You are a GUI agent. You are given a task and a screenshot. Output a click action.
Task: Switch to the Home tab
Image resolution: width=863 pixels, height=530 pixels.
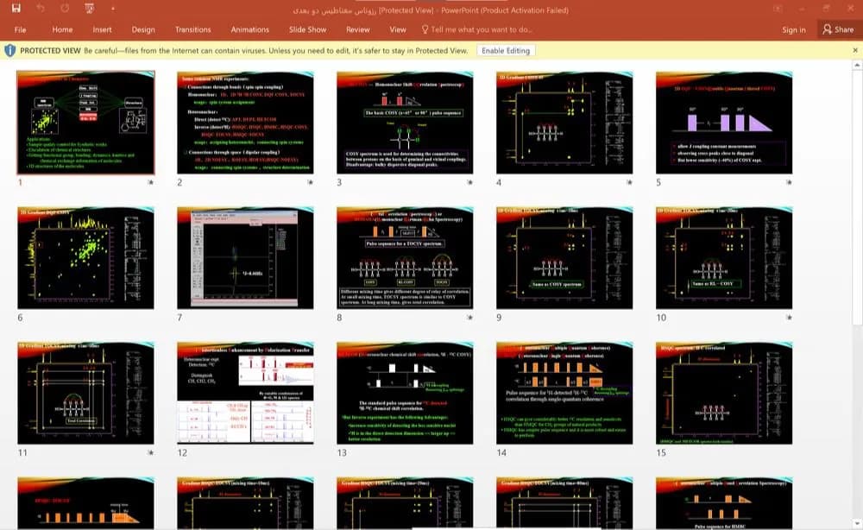(62, 29)
